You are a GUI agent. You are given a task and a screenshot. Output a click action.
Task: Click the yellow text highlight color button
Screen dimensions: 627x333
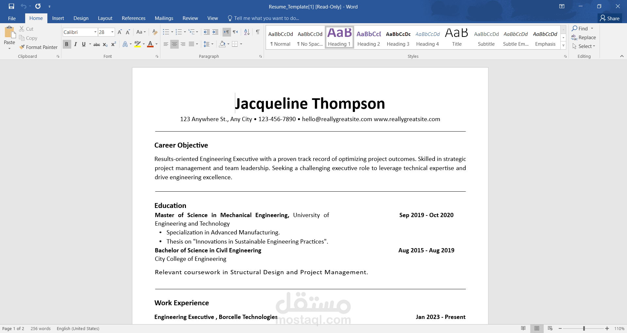[x=138, y=44]
